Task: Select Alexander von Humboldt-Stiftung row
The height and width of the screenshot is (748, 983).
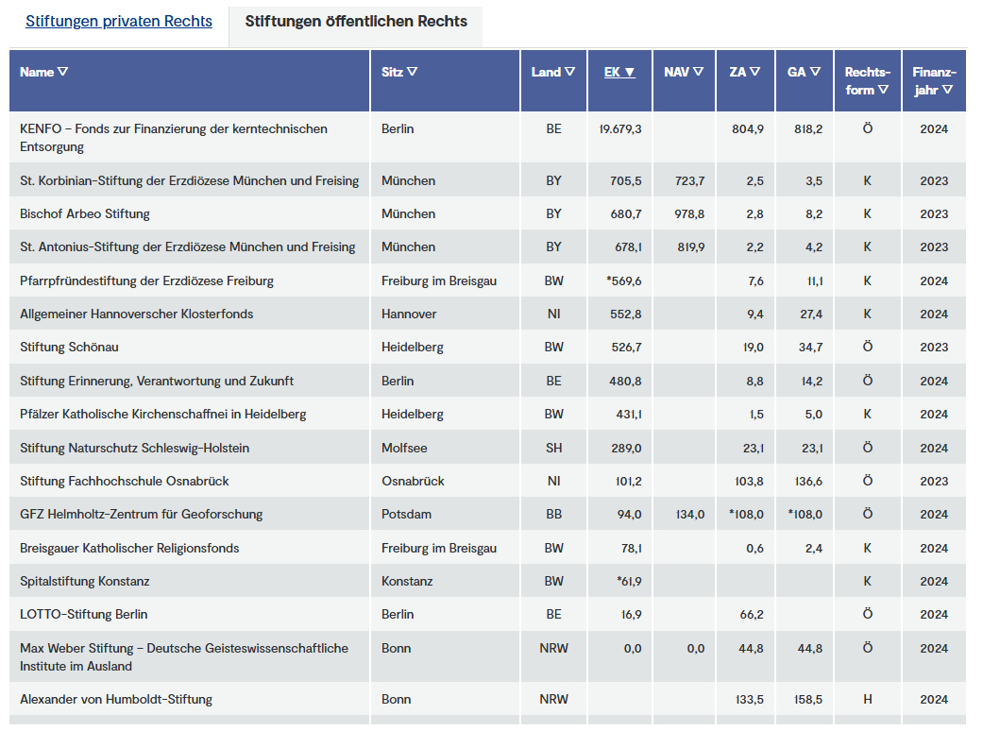Action: [116, 699]
